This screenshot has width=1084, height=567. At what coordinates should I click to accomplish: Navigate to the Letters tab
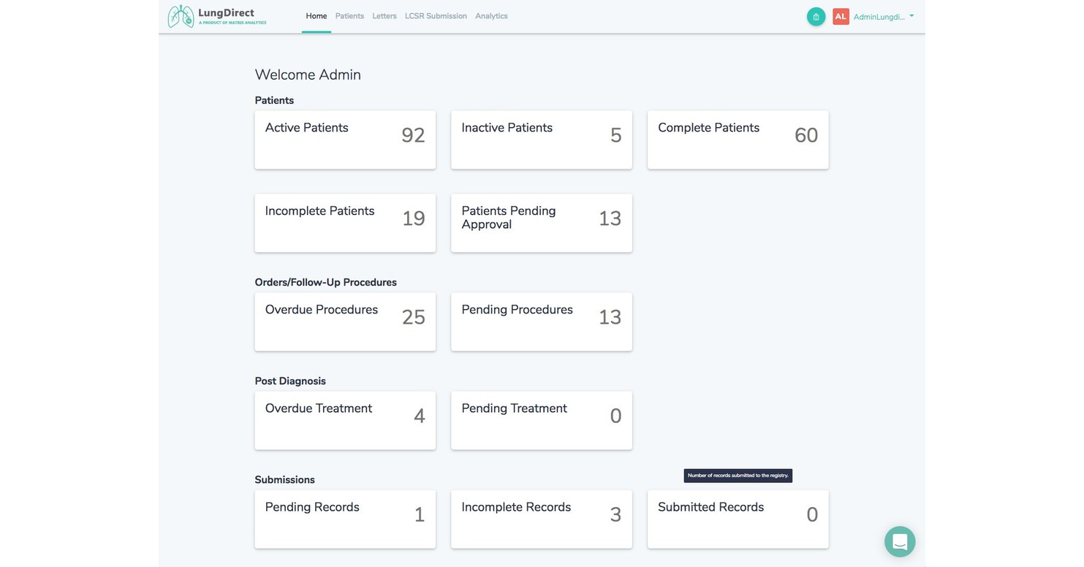tap(384, 15)
